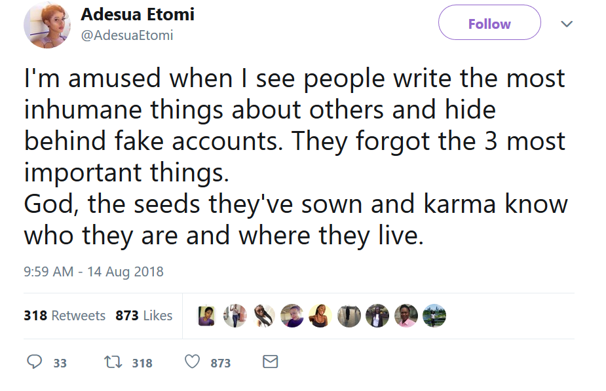Viewport: 606px width, 391px height.
Task: Click the eighth liker avatar in pink shirt
Action: pyautogui.click(x=406, y=316)
